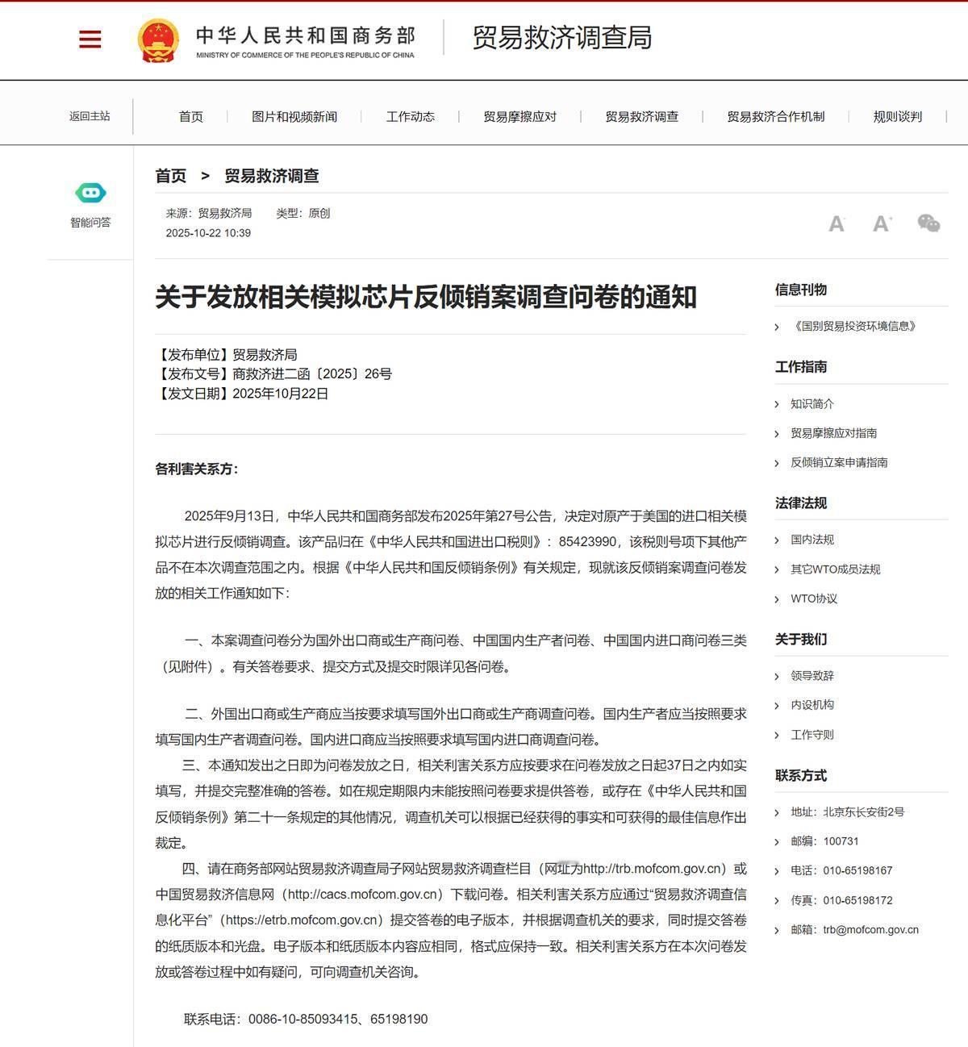Share the article via WeChat icon
The height and width of the screenshot is (1047, 968).
928,223
